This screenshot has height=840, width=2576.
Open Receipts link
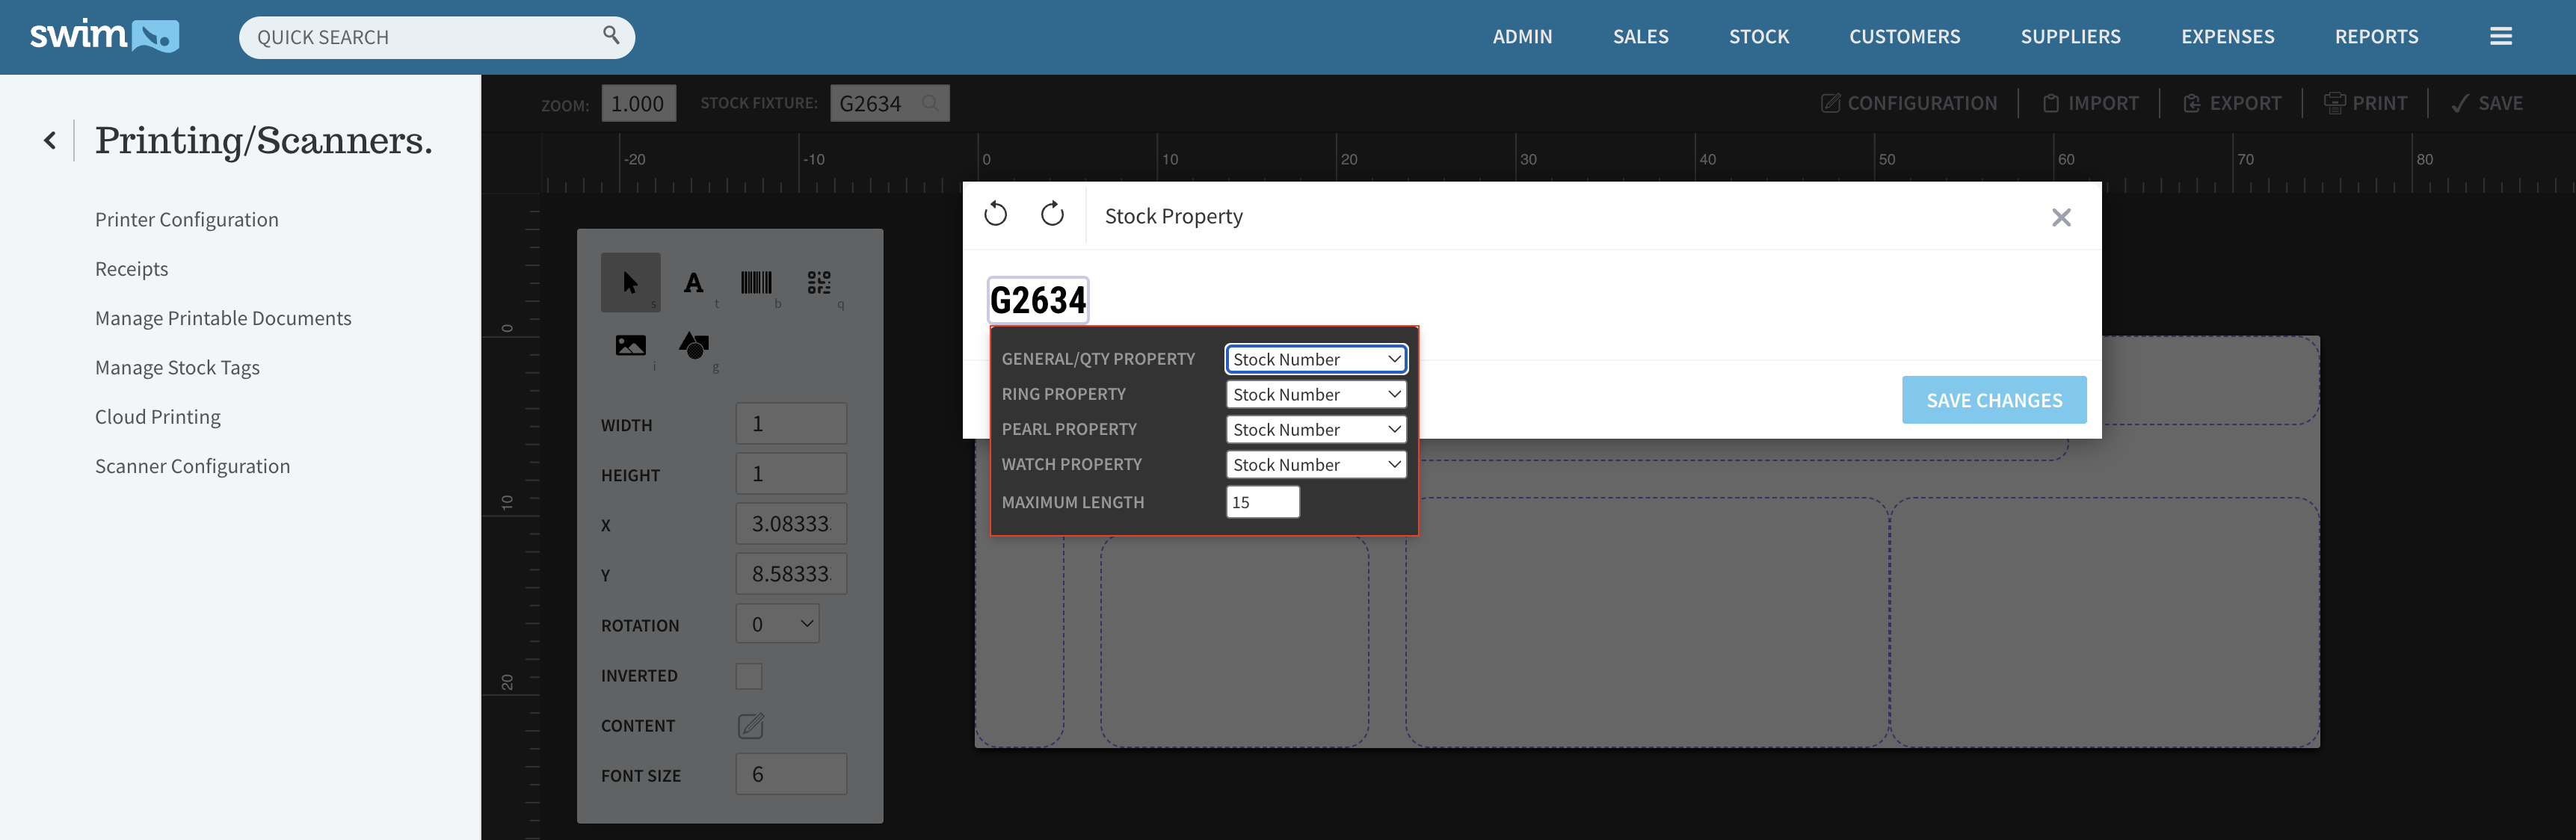[x=132, y=268]
